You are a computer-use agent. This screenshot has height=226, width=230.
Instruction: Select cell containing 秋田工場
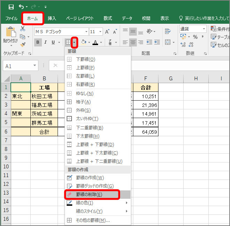[44, 96]
